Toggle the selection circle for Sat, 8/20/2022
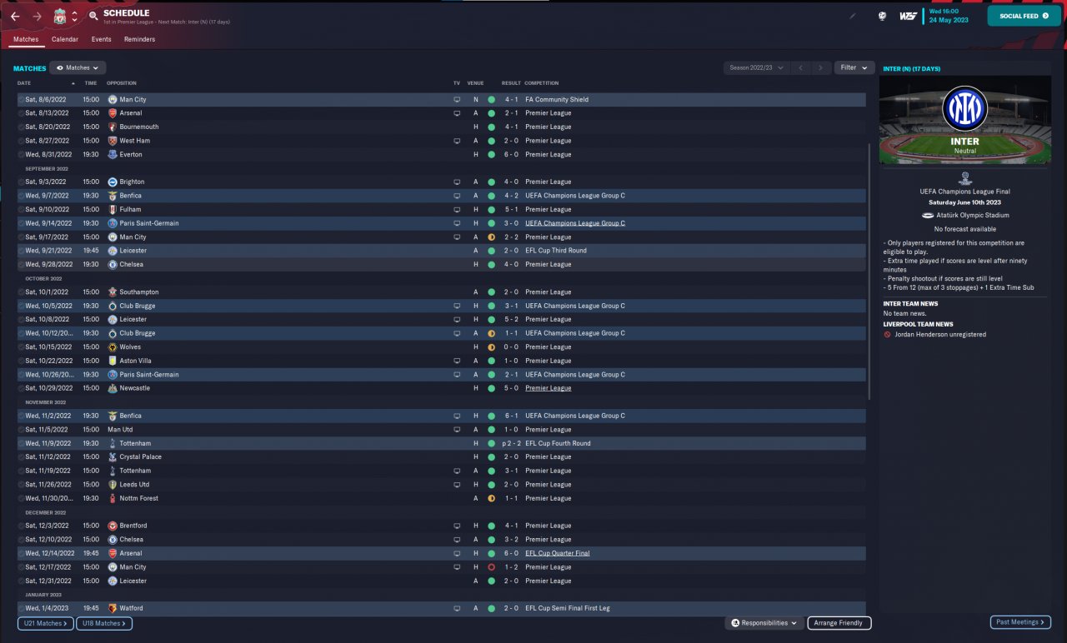 (x=21, y=127)
